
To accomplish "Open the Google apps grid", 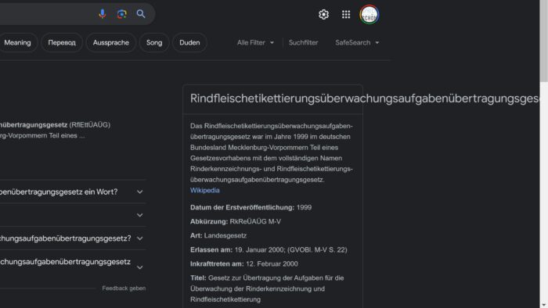I will [x=346, y=14].
